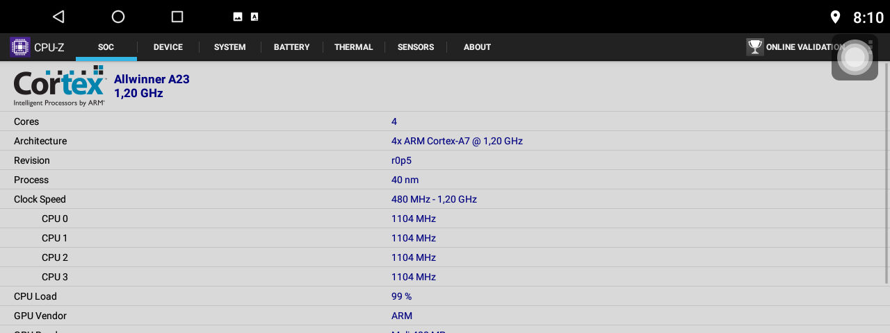The height and width of the screenshot is (333, 890).
Task: Open the ABOUT tab
Action: coord(477,47)
